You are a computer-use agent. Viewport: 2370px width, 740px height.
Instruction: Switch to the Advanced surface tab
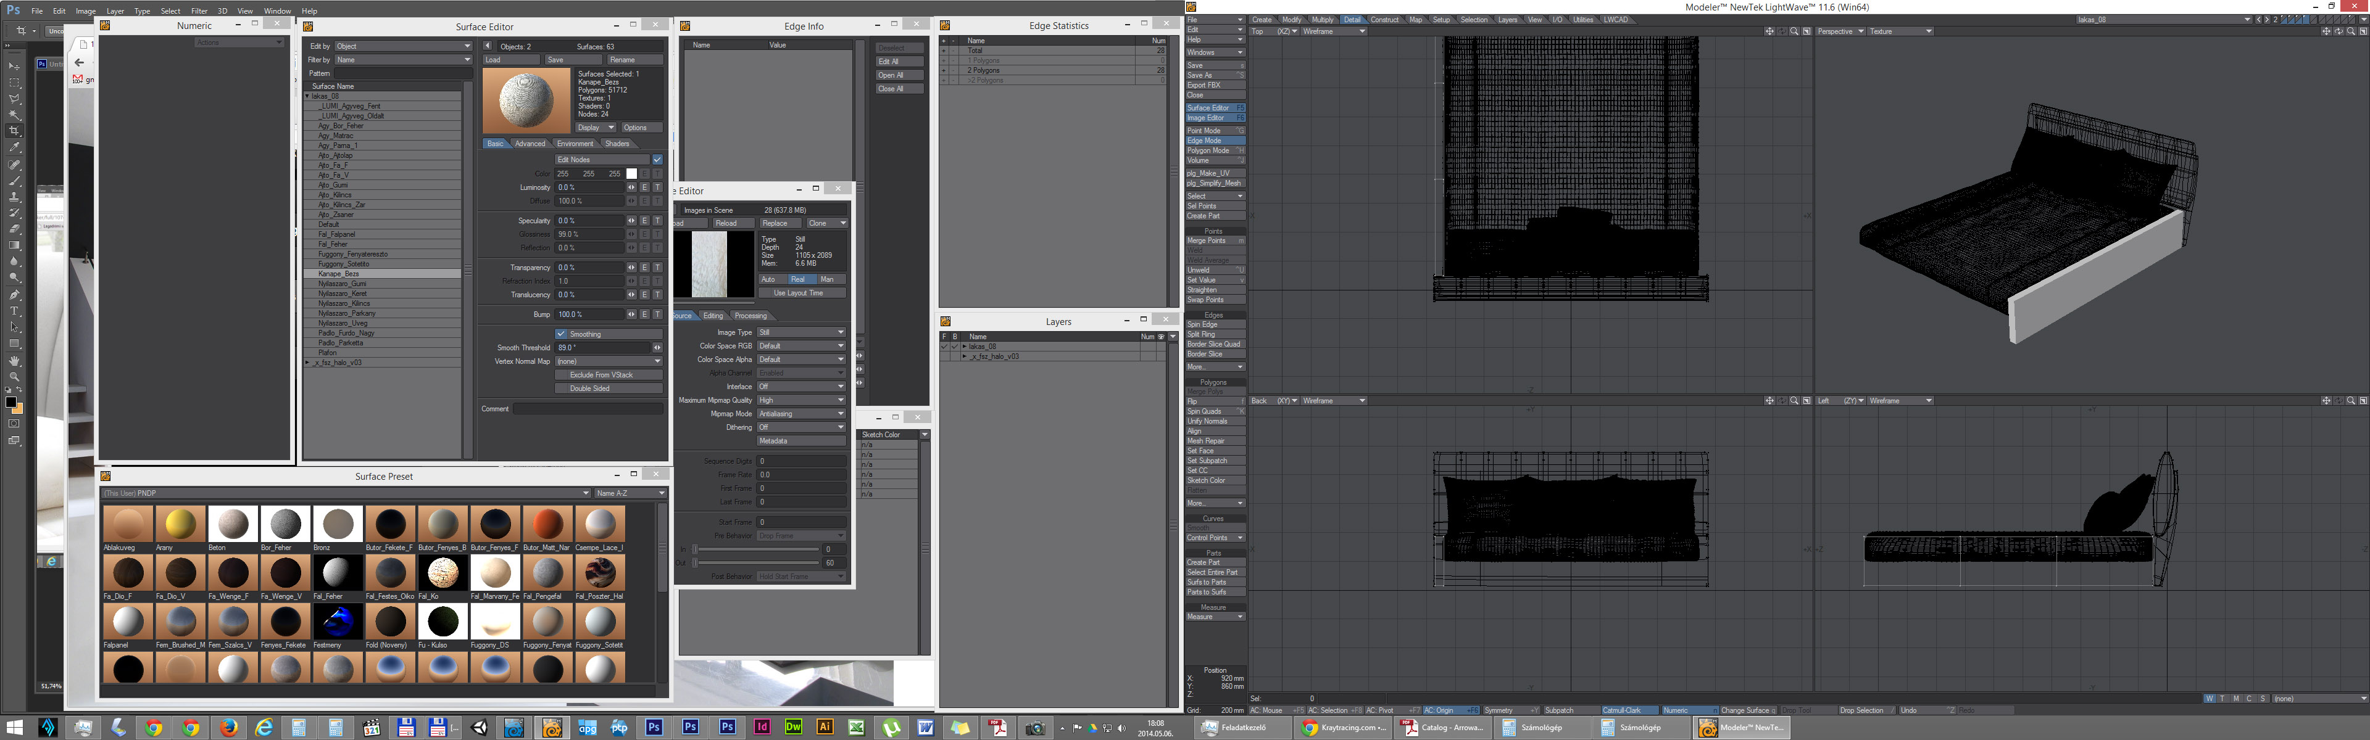click(x=530, y=144)
